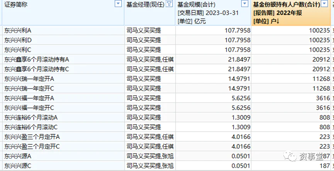Click the 东兴兴盈三个月定开A fund name
The width and height of the screenshot is (334, 171).
[x=32, y=136]
